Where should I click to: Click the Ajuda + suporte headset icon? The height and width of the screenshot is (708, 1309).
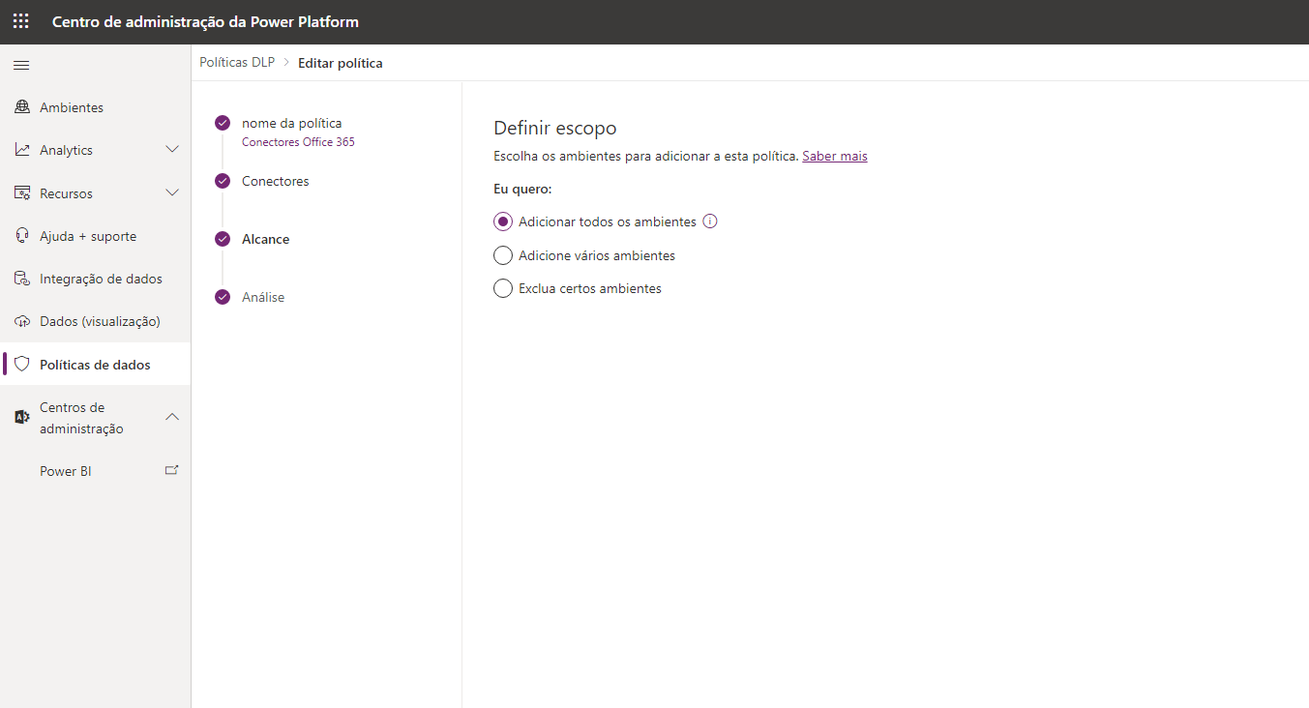click(22, 236)
